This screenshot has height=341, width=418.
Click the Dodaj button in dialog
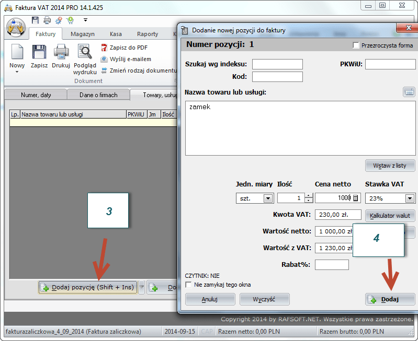click(x=390, y=299)
